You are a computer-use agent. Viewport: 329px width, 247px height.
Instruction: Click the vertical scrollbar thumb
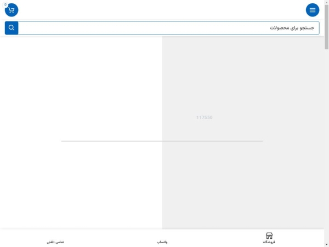tap(326, 27)
